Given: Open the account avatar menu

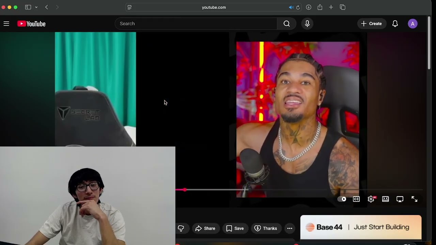Looking at the screenshot, I should [412, 23].
